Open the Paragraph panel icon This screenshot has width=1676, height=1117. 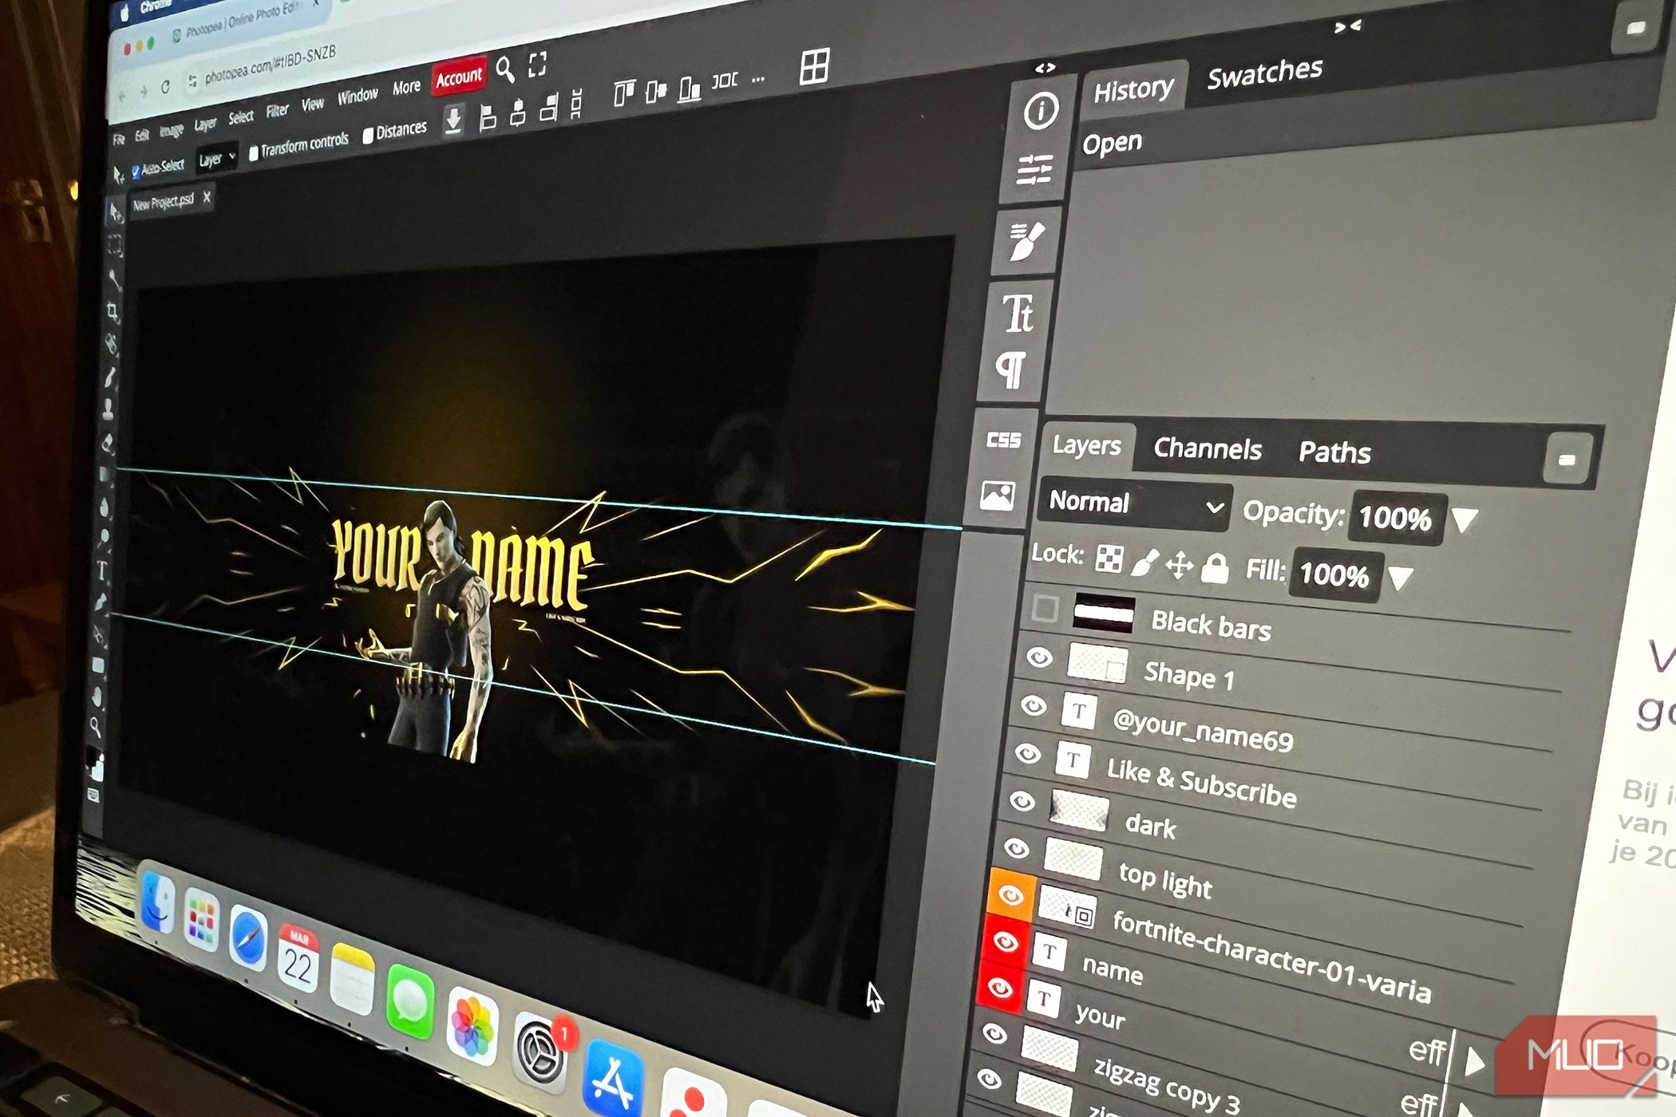coord(1011,369)
